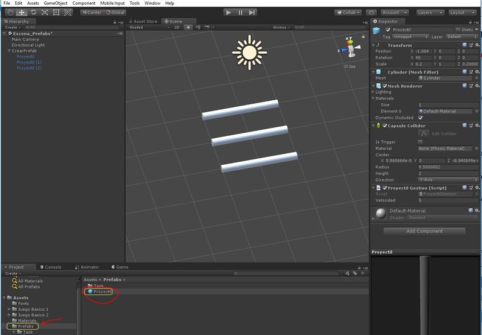Toggle Dynamic Occluded checkbox
Image resolution: width=482 pixels, height=335 pixels.
(420, 118)
